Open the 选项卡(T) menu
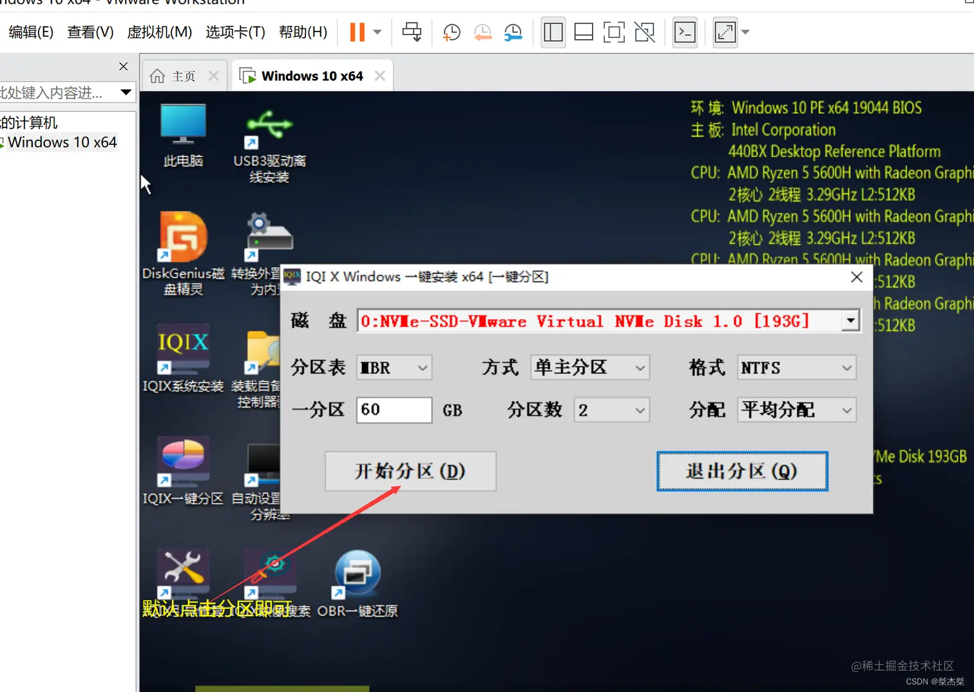The image size is (974, 692). click(x=235, y=32)
